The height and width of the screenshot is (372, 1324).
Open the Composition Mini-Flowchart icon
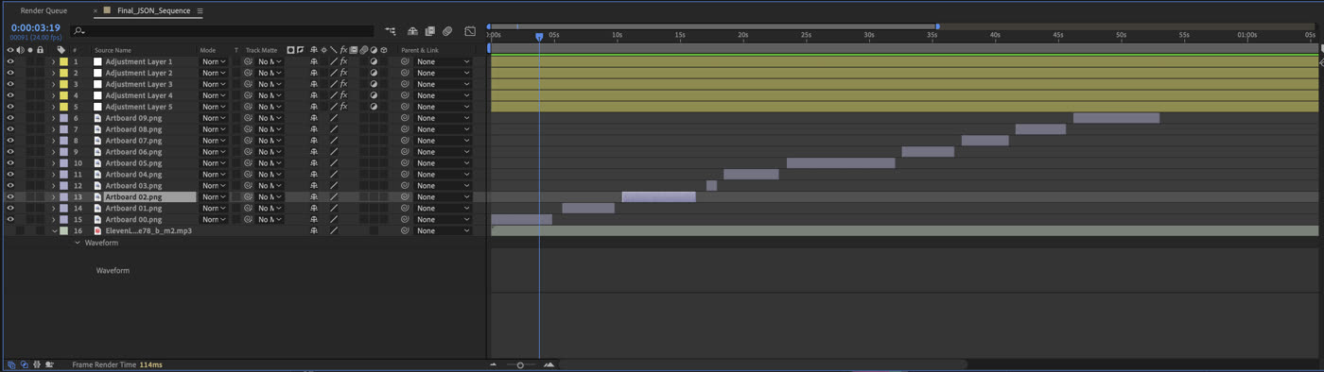(x=391, y=31)
